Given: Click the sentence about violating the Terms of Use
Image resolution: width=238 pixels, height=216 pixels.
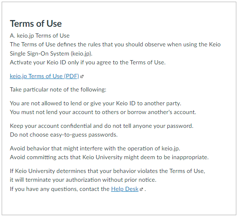Looking at the screenshot, I should (x=107, y=171).
